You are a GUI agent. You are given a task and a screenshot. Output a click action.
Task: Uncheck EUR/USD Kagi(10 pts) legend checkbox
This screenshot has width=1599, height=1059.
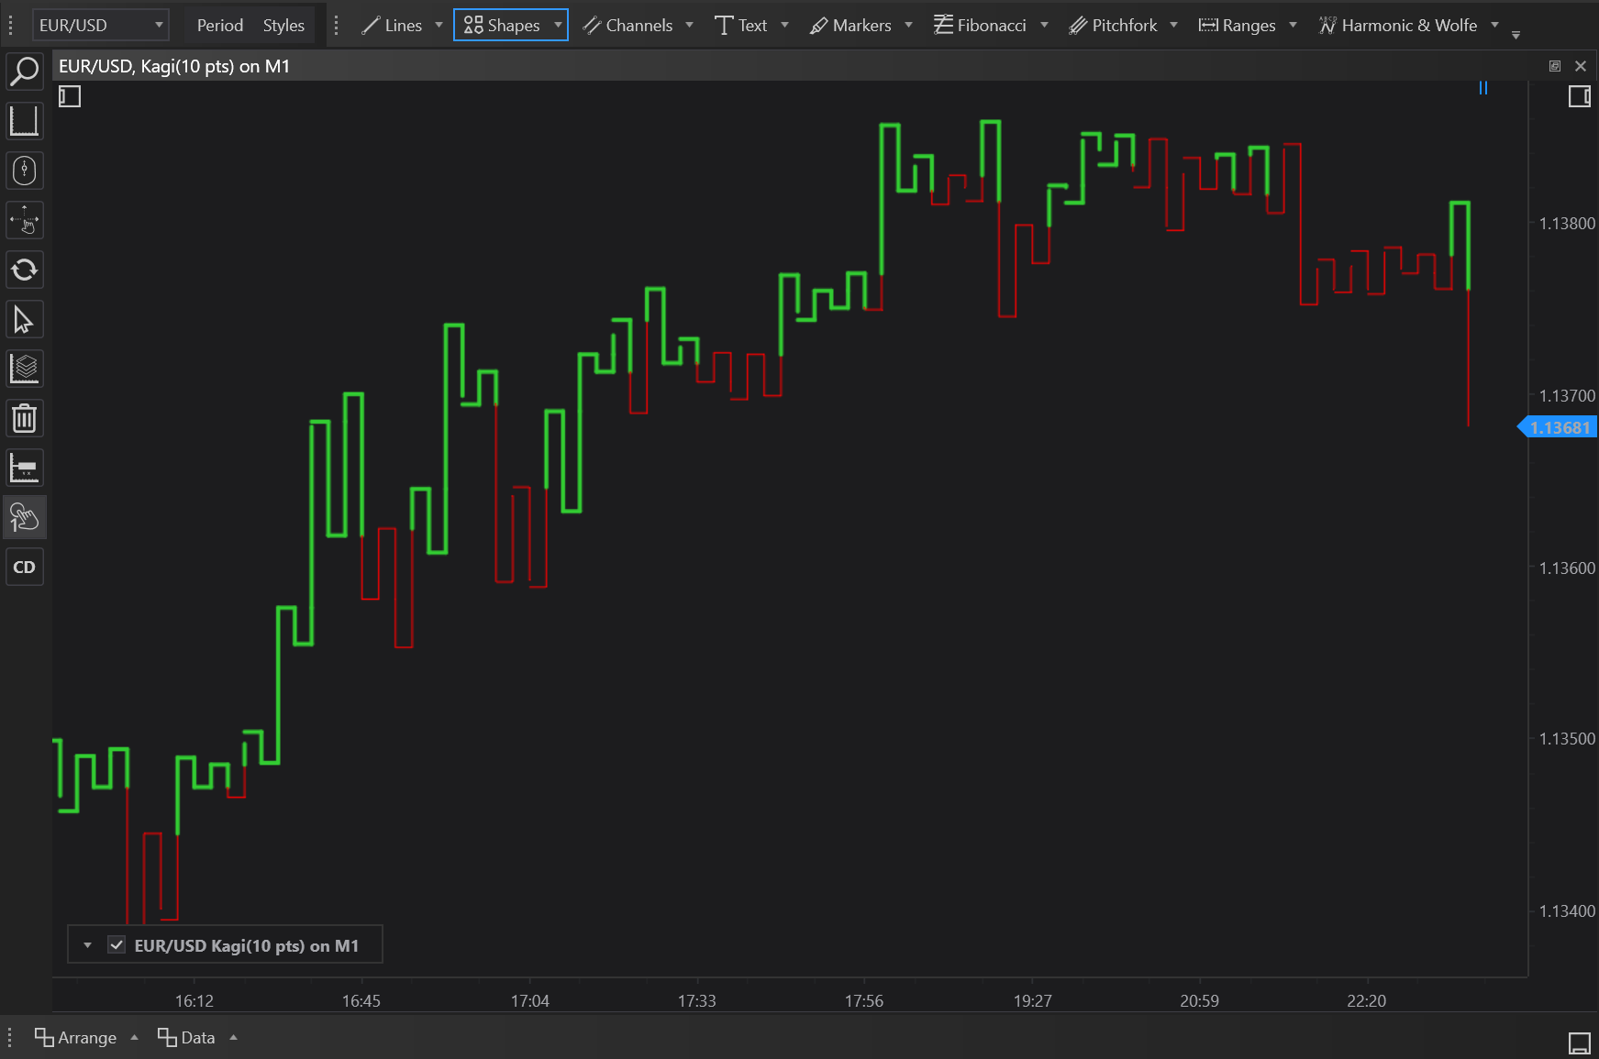pyautogui.click(x=117, y=945)
